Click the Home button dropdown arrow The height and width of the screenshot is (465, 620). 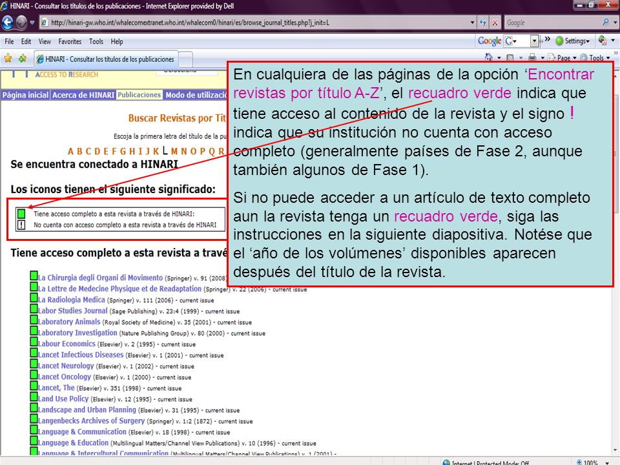[499, 58]
